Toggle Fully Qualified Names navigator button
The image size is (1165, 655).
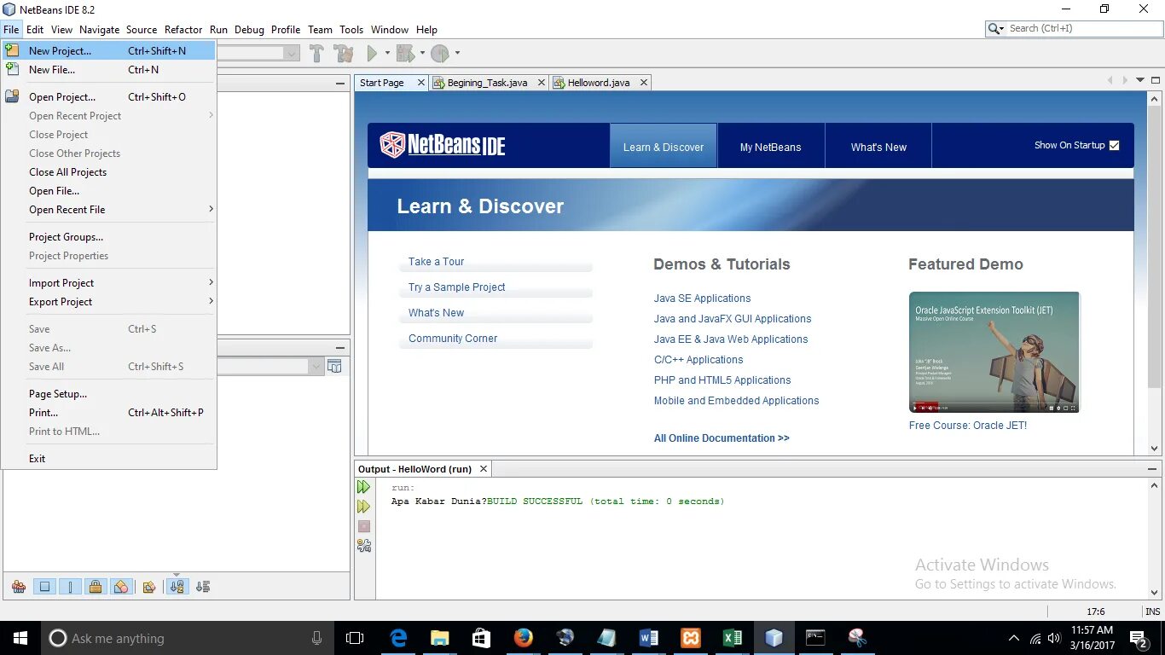(149, 587)
